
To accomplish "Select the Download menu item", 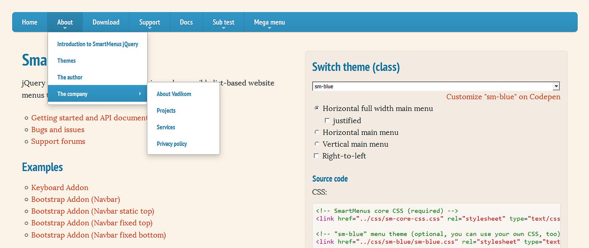I will coord(106,22).
